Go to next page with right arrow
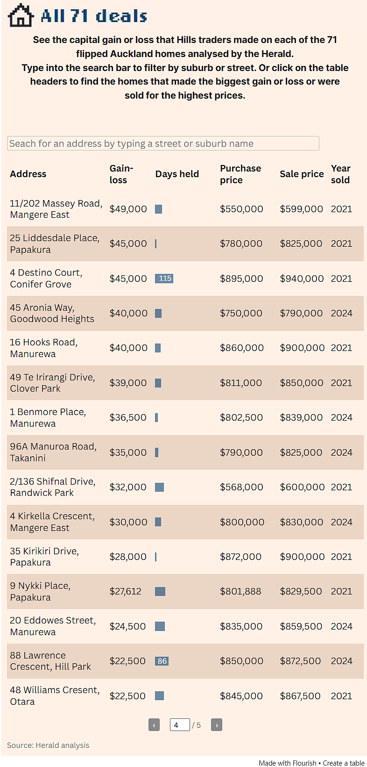This screenshot has height=767, width=367. point(217,725)
